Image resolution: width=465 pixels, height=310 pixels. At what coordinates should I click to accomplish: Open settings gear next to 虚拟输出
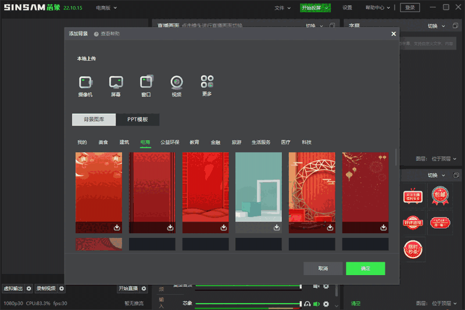pyautogui.click(x=29, y=288)
